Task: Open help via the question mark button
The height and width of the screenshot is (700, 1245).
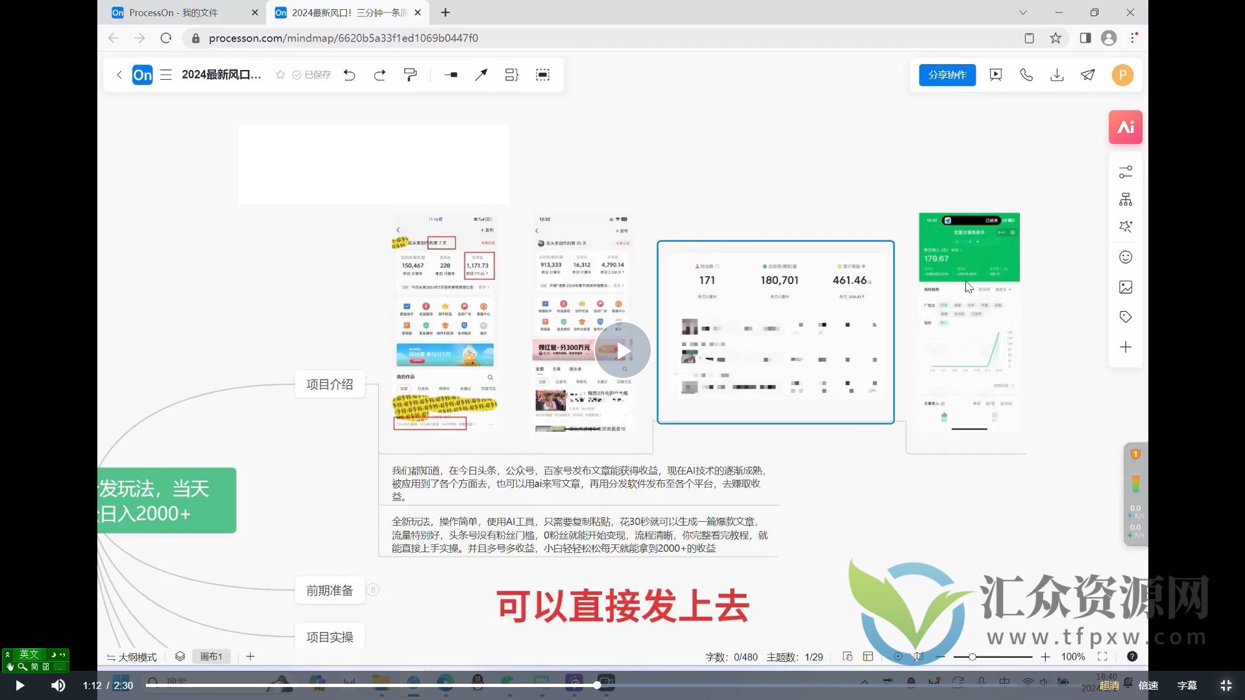Action: [1132, 657]
